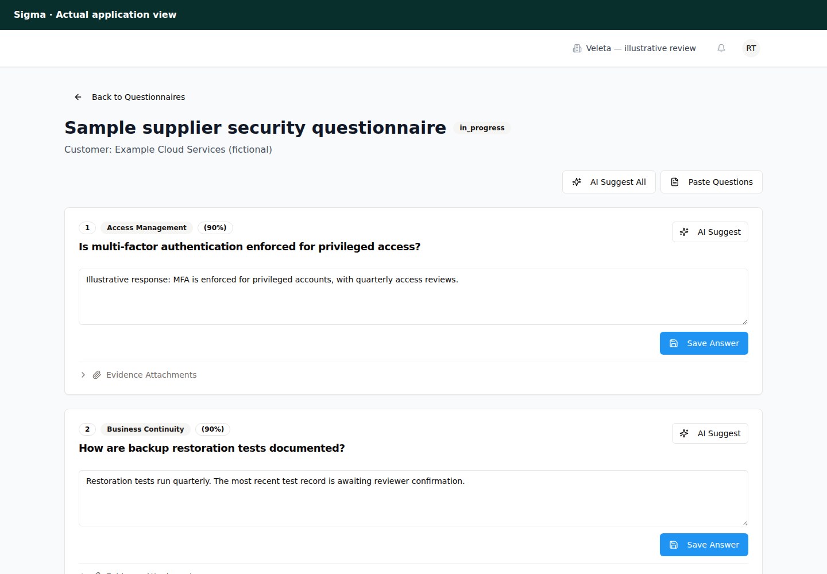Click question 1 Evidence Attachments label
The height and width of the screenshot is (574, 827).
152,375
